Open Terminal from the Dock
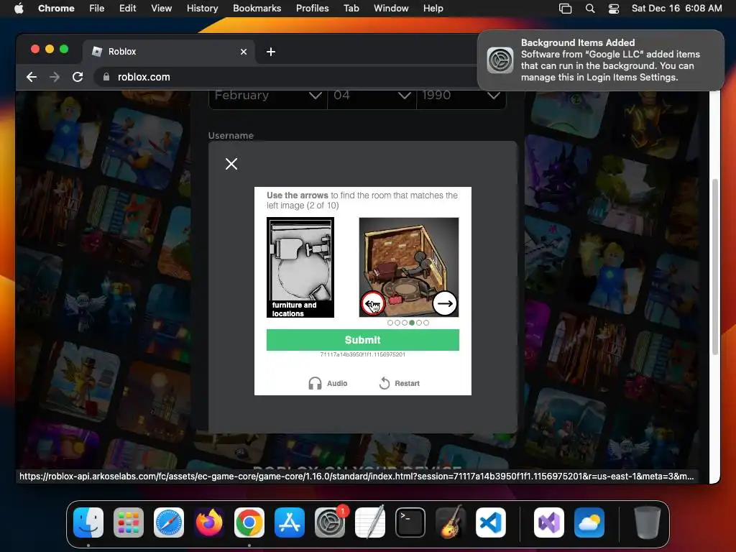This screenshot has height=552, width=736. click(410, 523)
